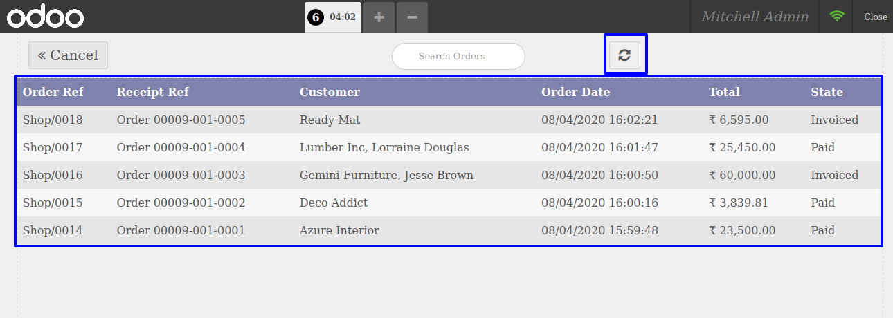Click the Cancel button
This screenshot has height=318, width=893.
tap(68, 55)
